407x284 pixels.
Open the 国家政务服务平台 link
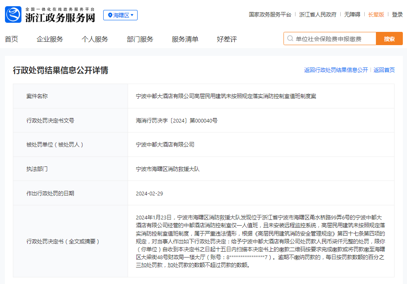pyautogui.click(x=270, y=14)
